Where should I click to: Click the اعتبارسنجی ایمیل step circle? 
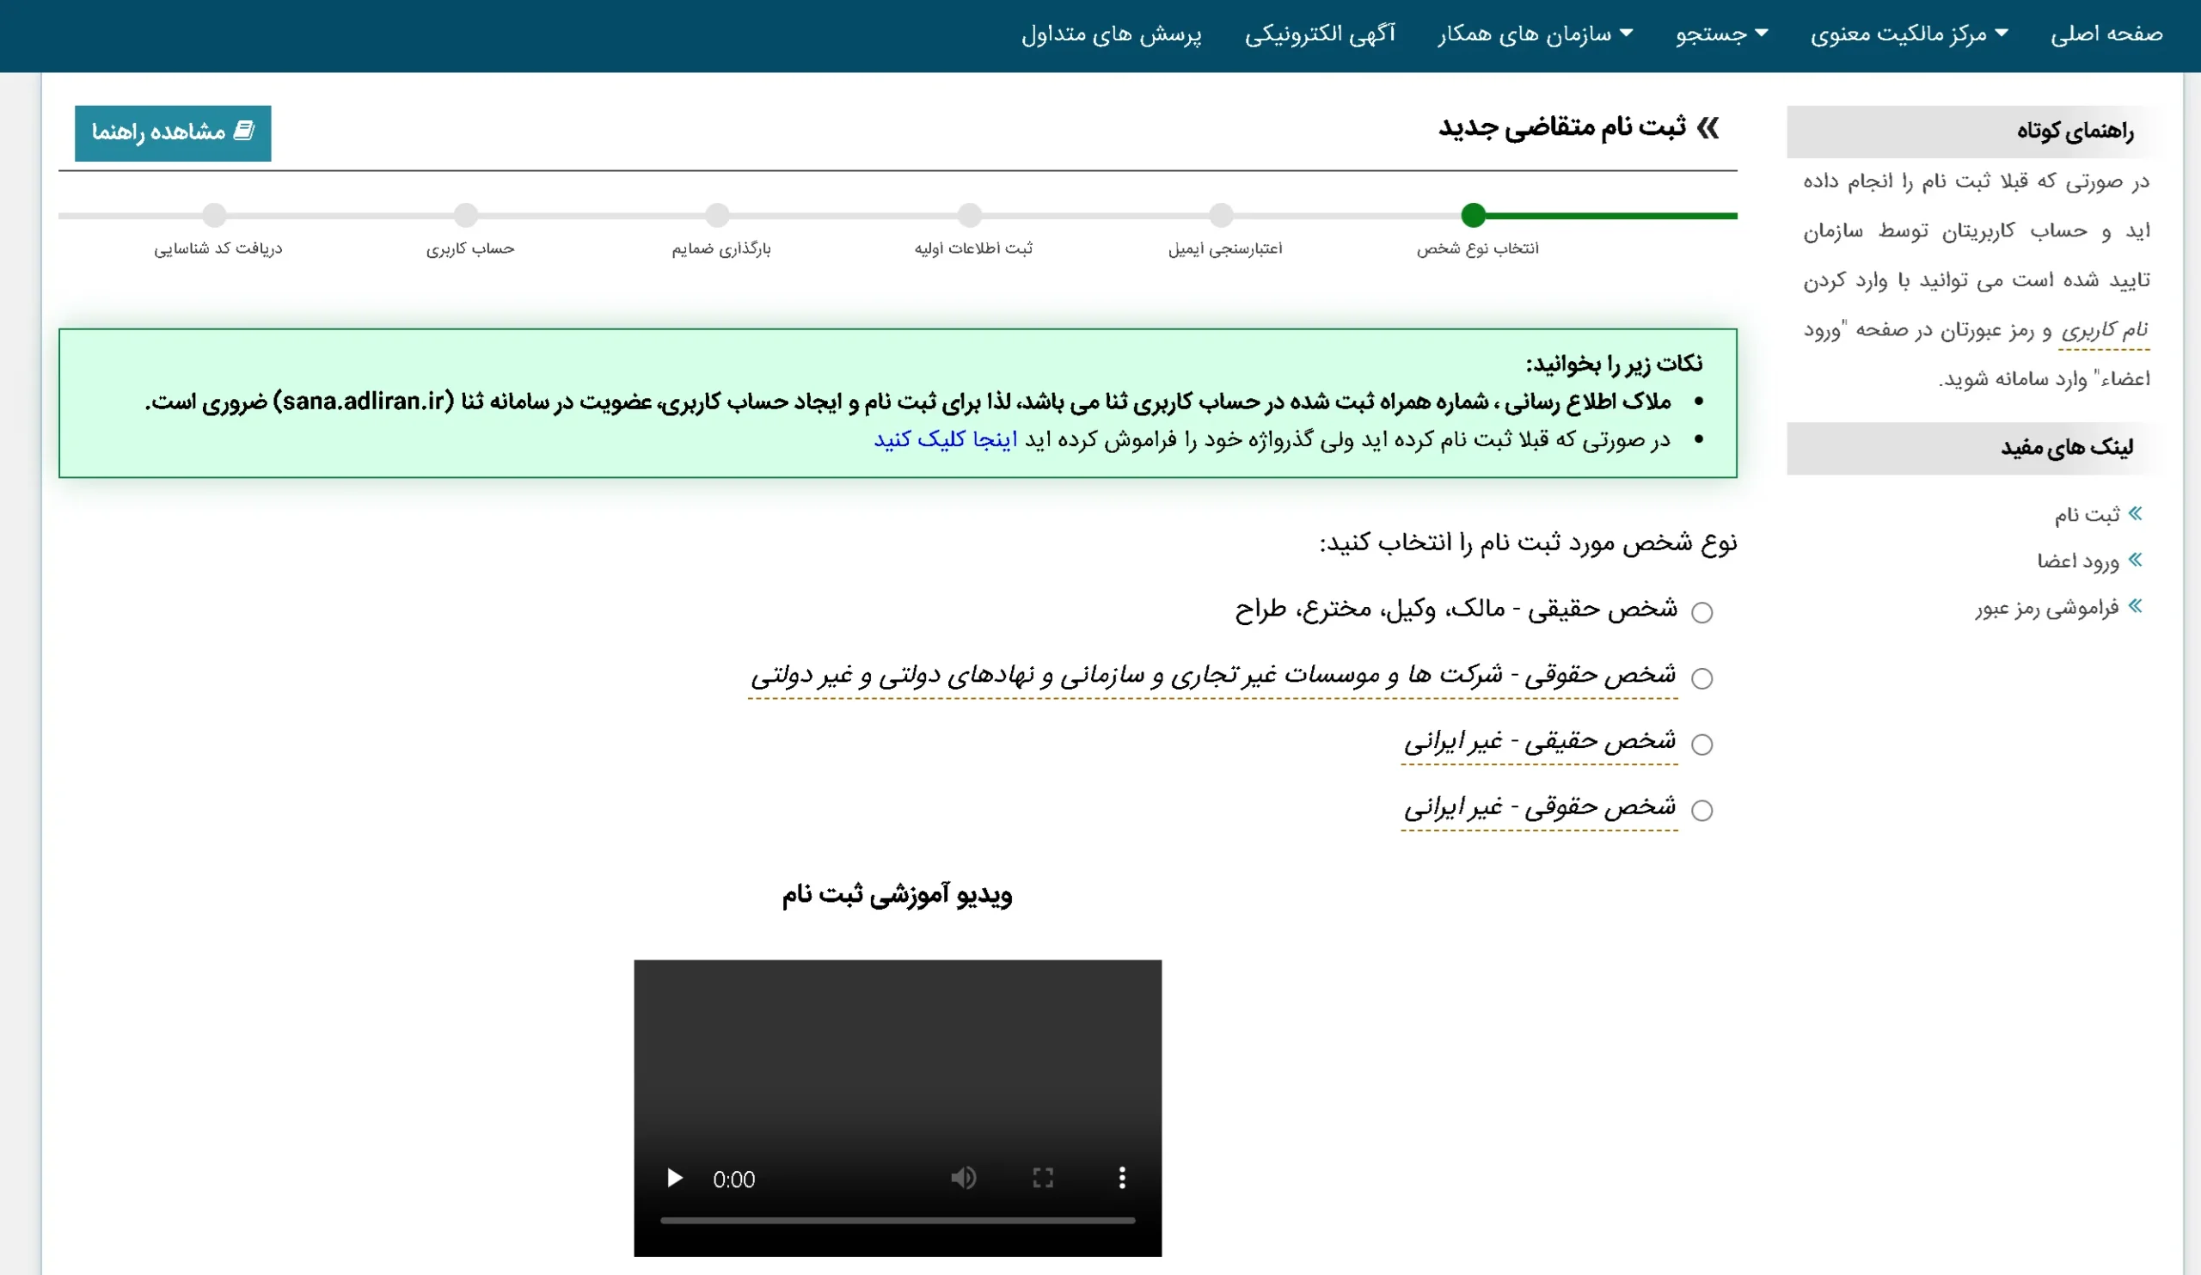(x=1220, y=214)
